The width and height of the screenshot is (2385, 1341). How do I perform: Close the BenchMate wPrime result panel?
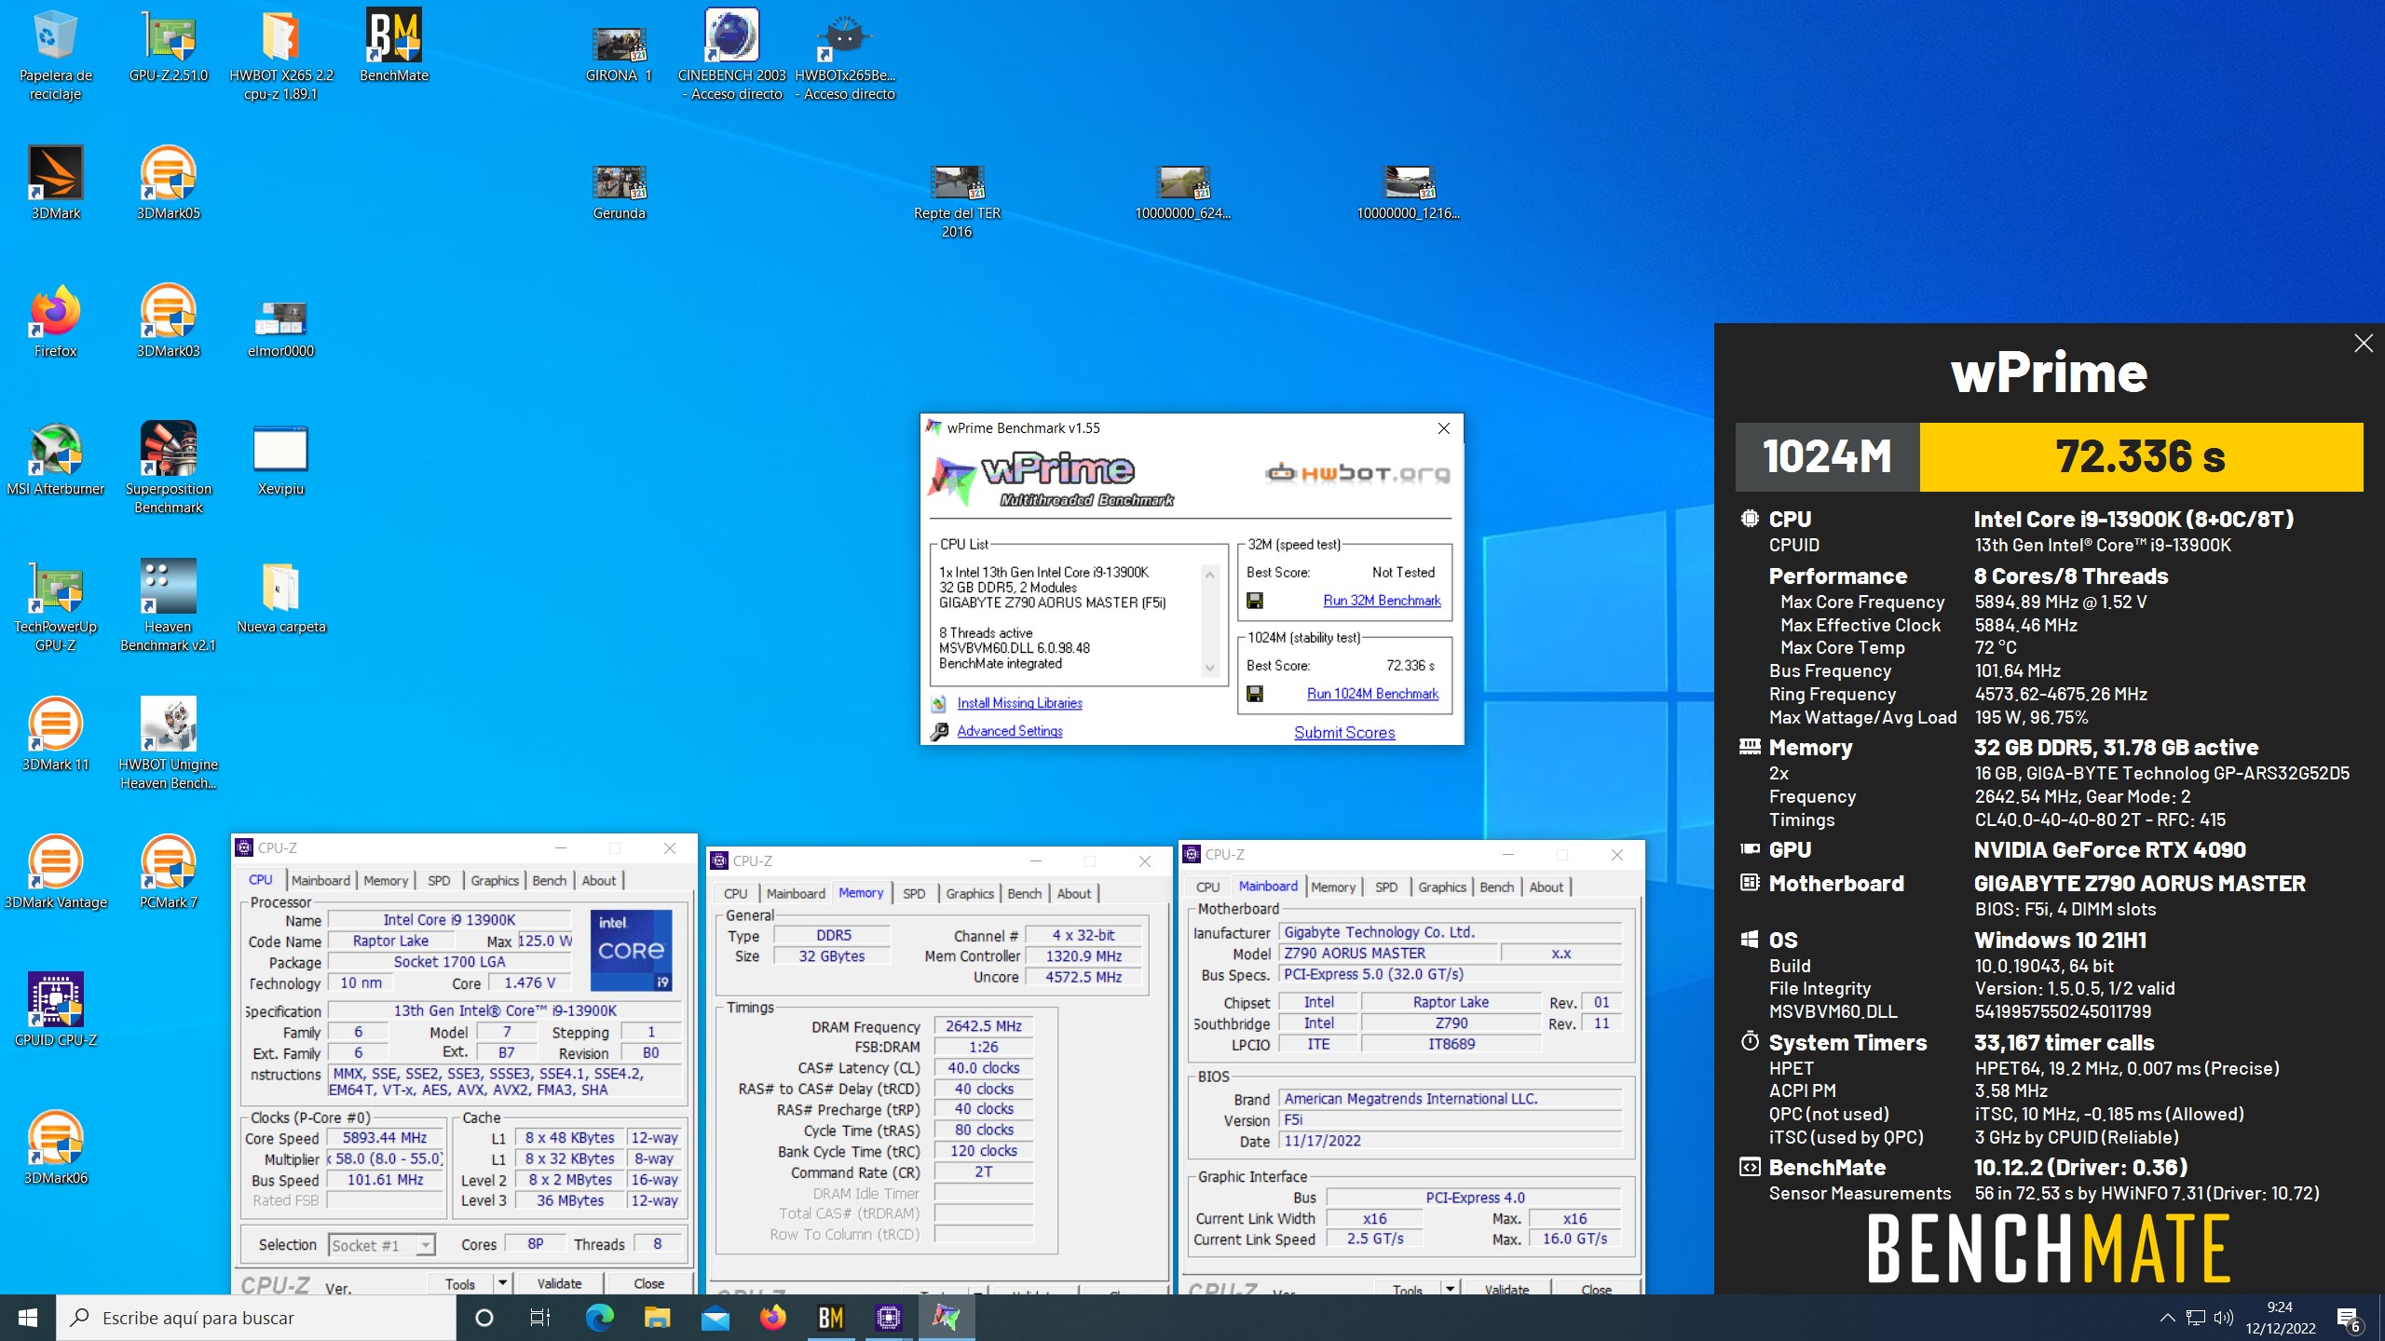coord(2364,344)
